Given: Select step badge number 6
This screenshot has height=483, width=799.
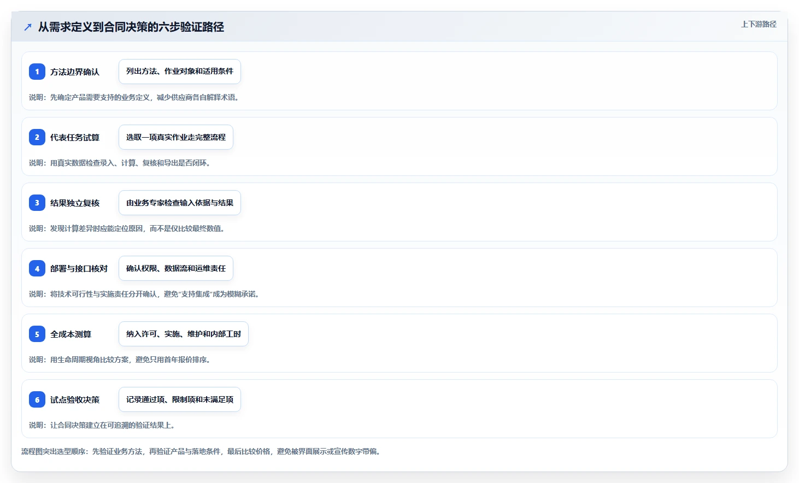Looking at the screenshot, I should pos(37,399).
